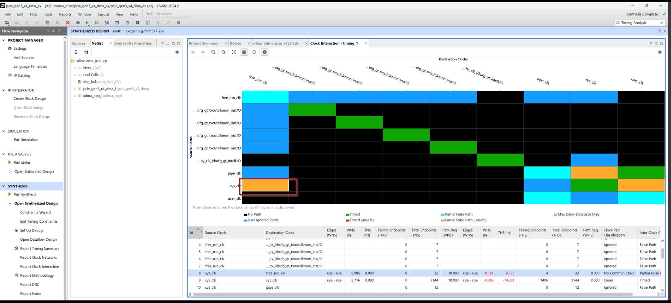
Task: Expand the Nets (1248) tree node
Action: (75, 68)
